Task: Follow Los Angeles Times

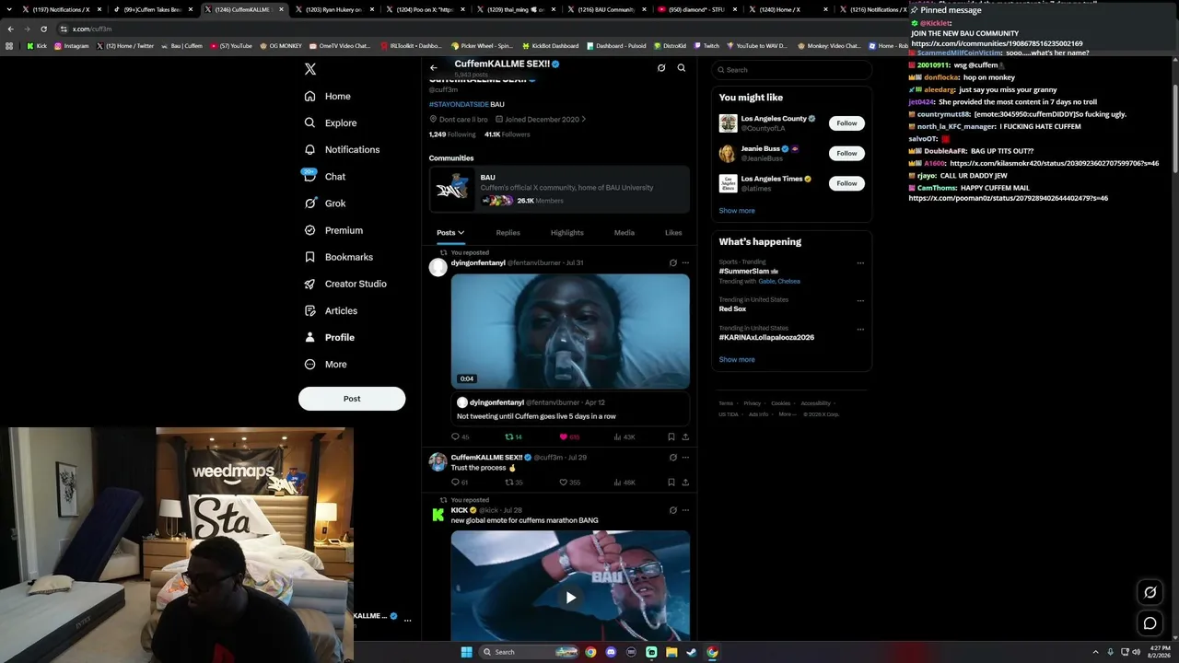Action: click(x=846, y=183)
